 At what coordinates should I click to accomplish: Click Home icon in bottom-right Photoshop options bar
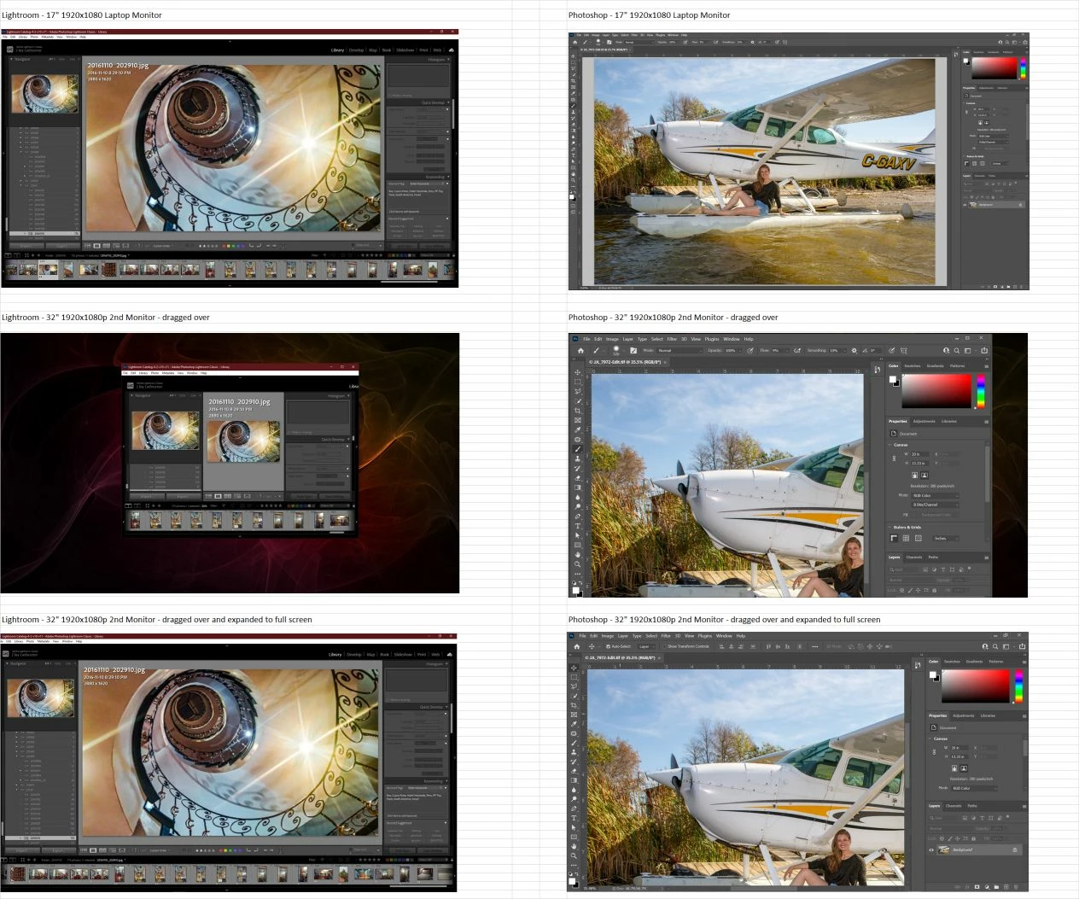point(577,646)
